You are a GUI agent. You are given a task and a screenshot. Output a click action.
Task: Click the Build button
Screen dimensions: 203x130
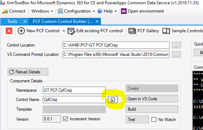pyautogui.click(x=152, y=109)
